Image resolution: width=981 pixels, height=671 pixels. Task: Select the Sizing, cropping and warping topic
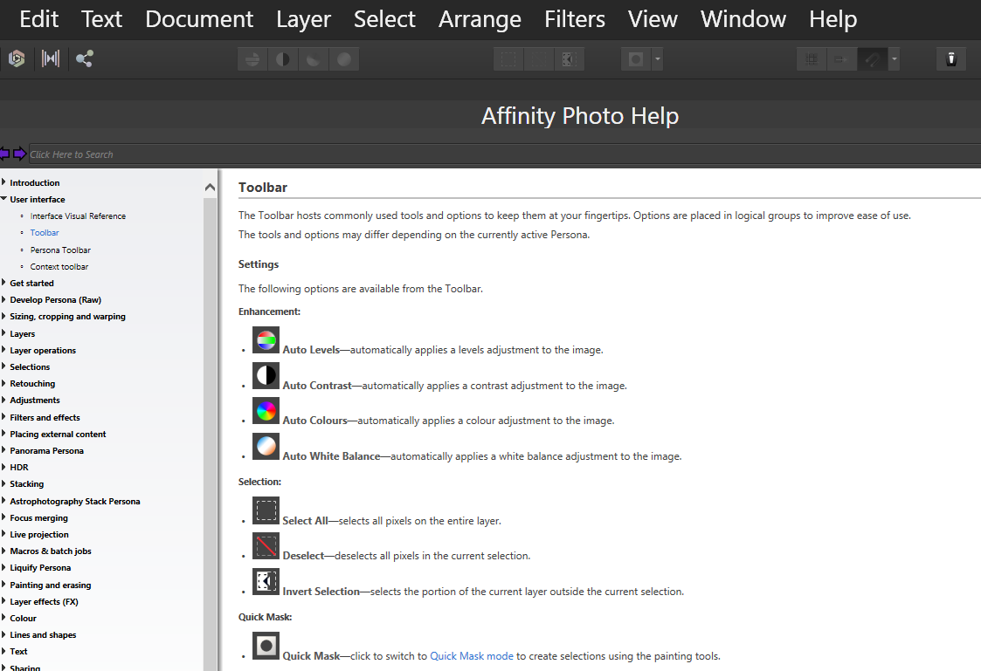67,317
